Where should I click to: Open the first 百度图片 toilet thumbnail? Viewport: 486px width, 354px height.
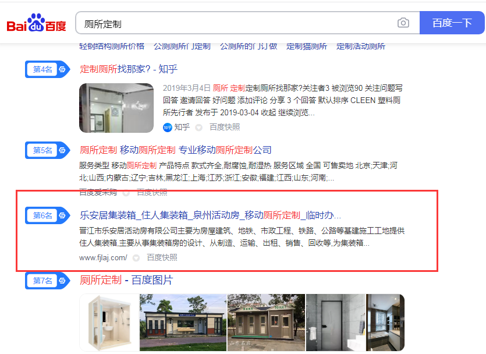pos(109,322)
